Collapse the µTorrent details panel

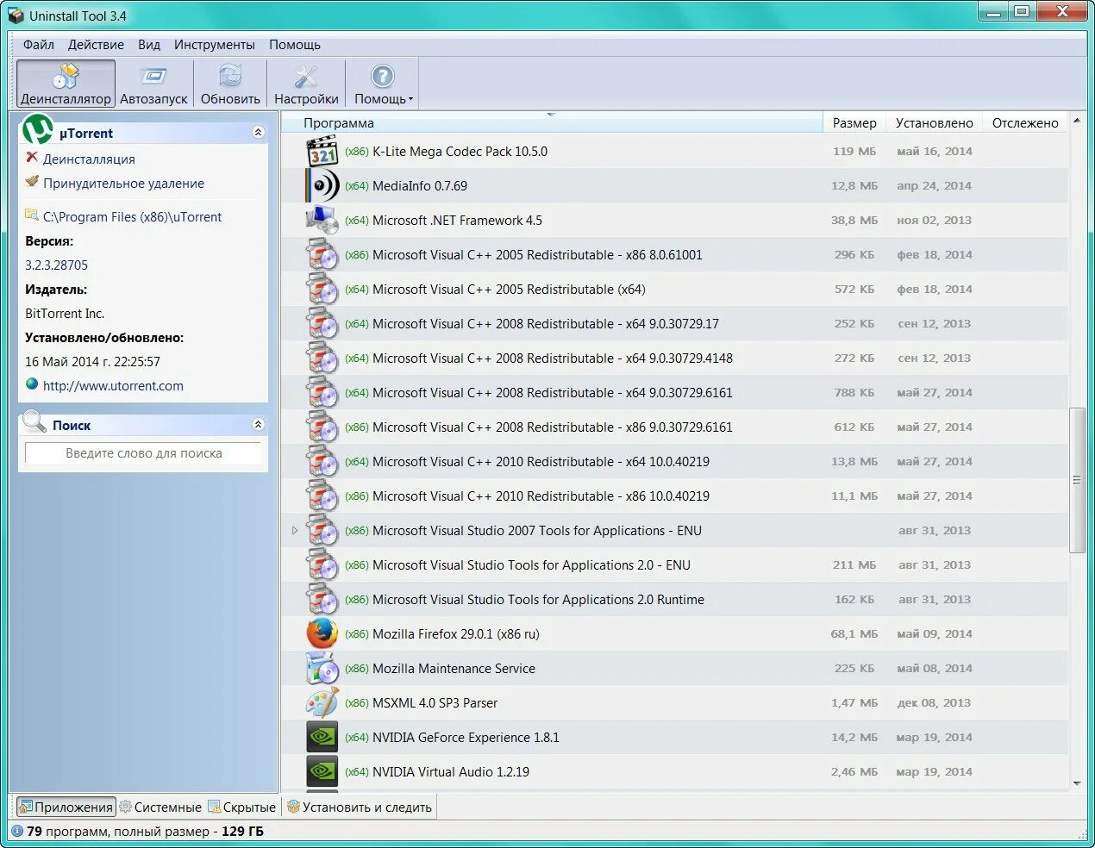point(258,132)
